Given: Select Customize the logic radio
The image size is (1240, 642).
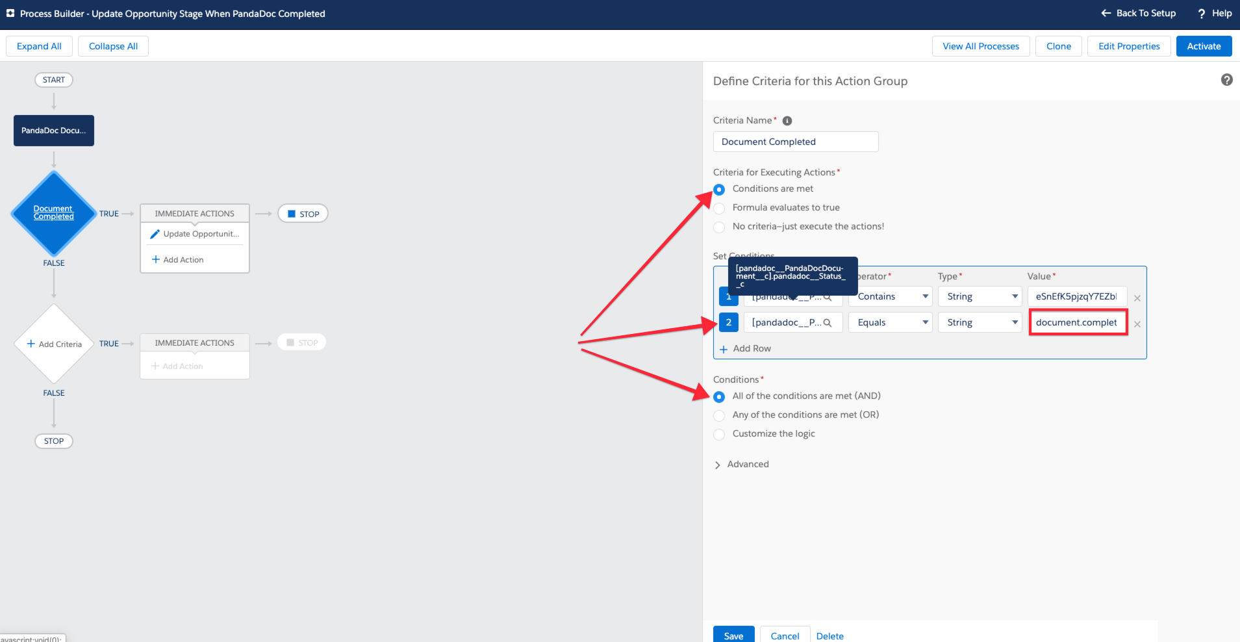Looking at the screenshot, I should click(719, 435).
